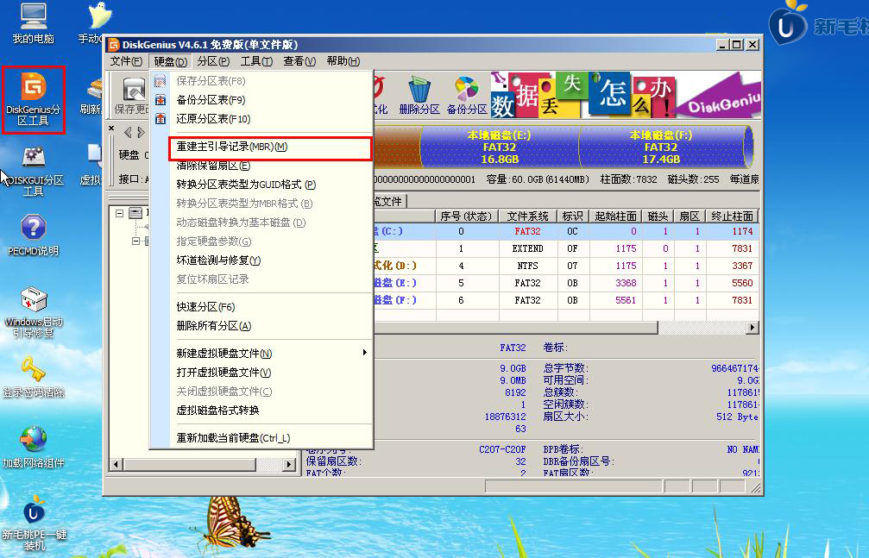This screenshot has width=869, height=558.
Task: Click 备份分区表 menu icon
Action: [x=161, y=100]
